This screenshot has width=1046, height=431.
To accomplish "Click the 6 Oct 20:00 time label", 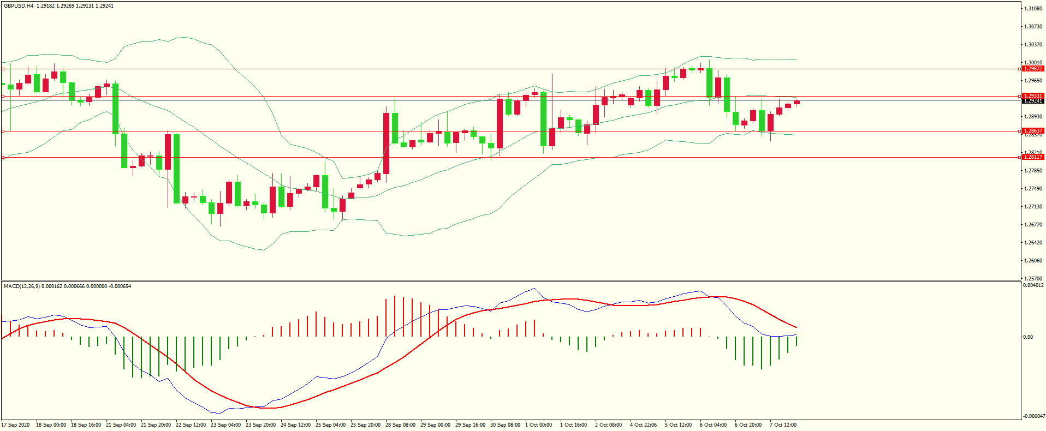I will tap(748, 424).
